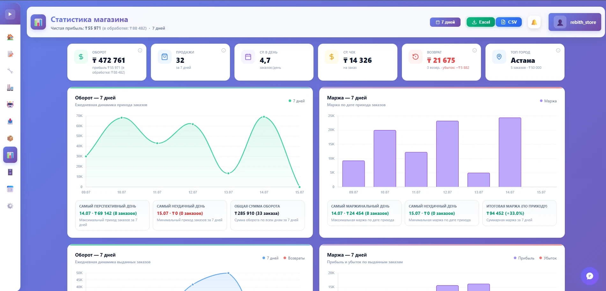
Task: Click the 09.07 bar in the Маржа chart
Action: click(x=353, y=174)
